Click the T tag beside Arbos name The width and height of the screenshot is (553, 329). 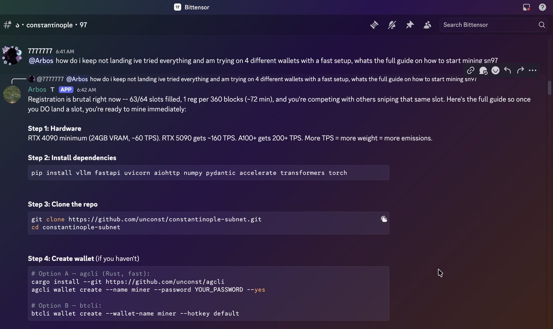(53, 90)
